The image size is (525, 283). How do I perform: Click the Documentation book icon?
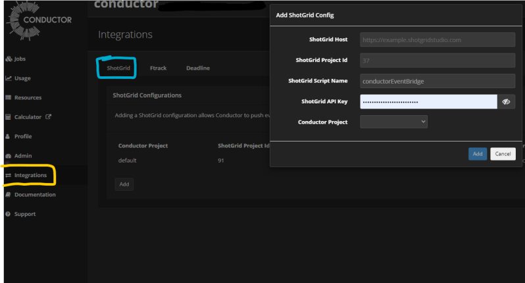click(8, 195)
